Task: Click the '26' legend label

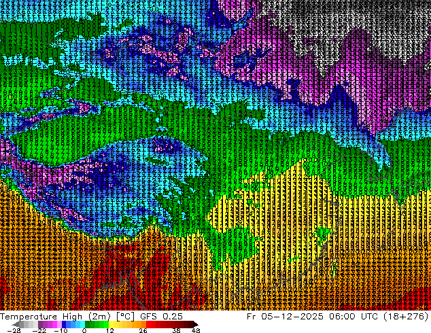Action: (143, 330)
